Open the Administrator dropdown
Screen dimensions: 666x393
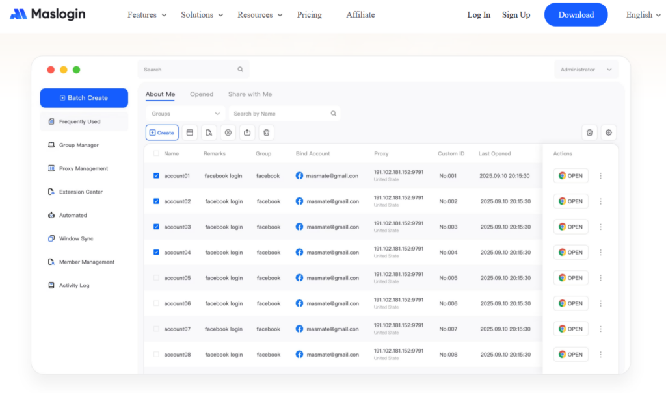click(586, 70)
